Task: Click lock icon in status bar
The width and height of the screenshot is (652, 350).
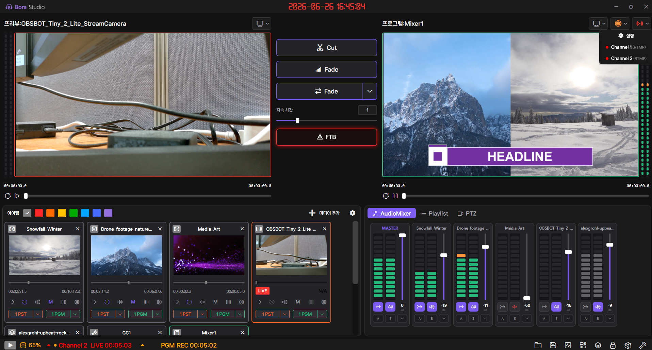Action: pos(613,345)
